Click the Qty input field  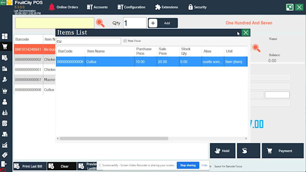pos(135,23)
